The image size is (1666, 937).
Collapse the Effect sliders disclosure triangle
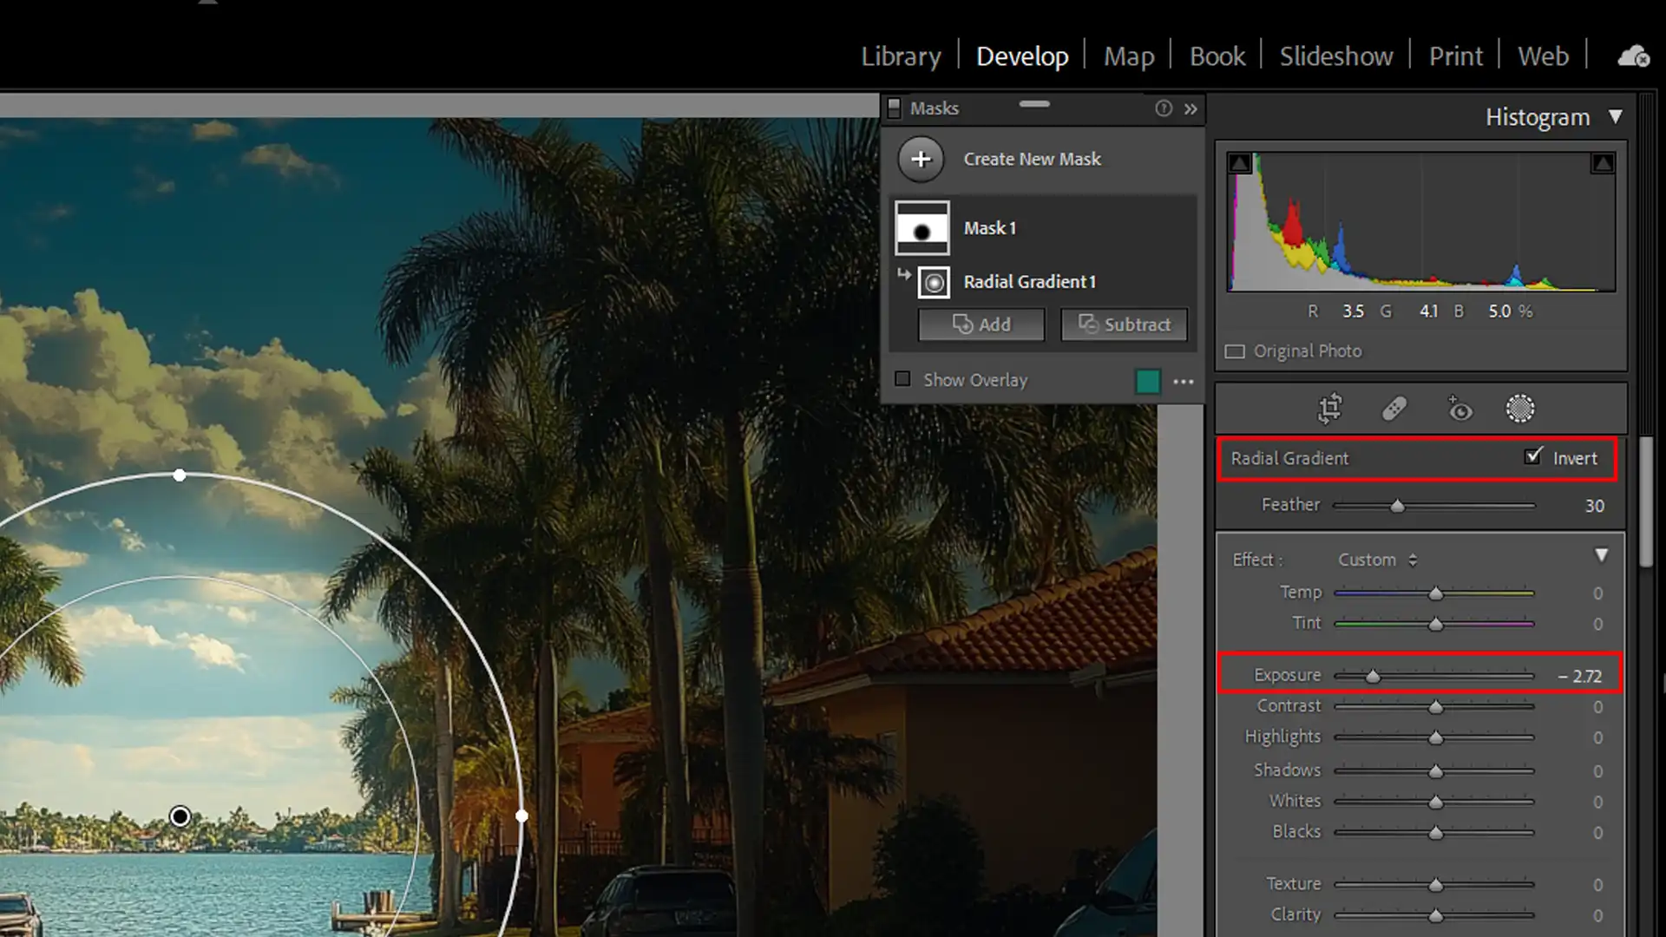1602,555
